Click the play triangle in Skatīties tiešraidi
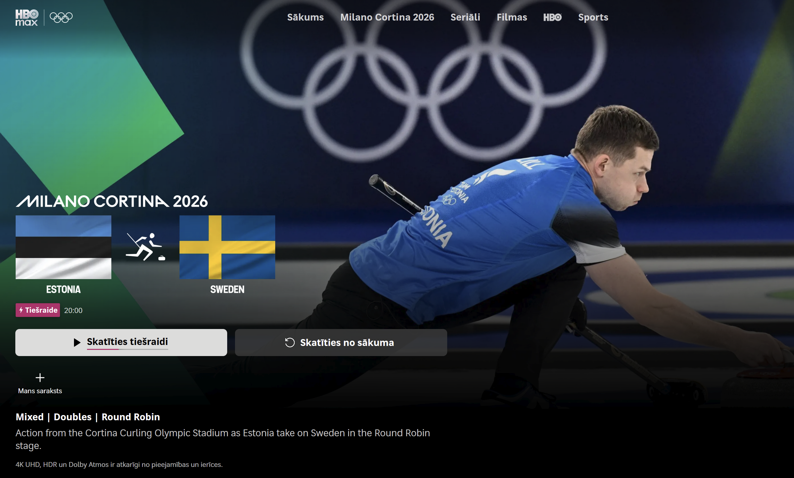Viewport: 794px width, 478px height. point(77,342)
